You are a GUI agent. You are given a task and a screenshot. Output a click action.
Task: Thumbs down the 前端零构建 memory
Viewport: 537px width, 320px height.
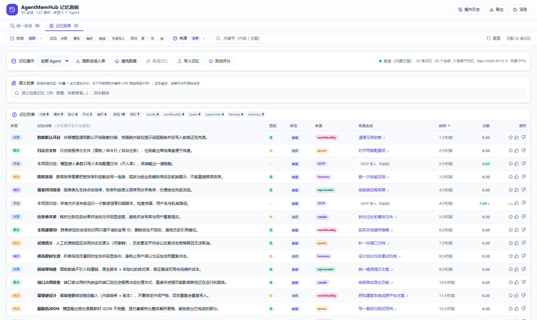click(524, 269)
